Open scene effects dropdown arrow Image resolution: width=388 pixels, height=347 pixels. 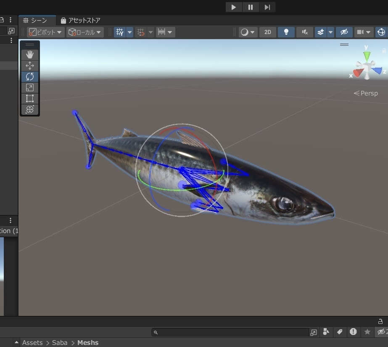(330, 32)
